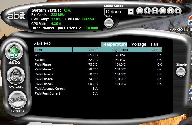
Task: Click the Value column header
Action: click(x=85, y=50)
